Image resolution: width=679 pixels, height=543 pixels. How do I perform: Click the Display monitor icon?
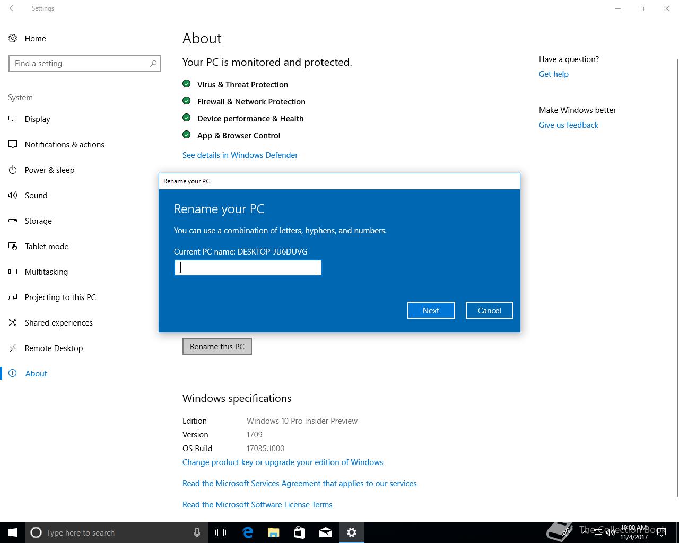13,119
